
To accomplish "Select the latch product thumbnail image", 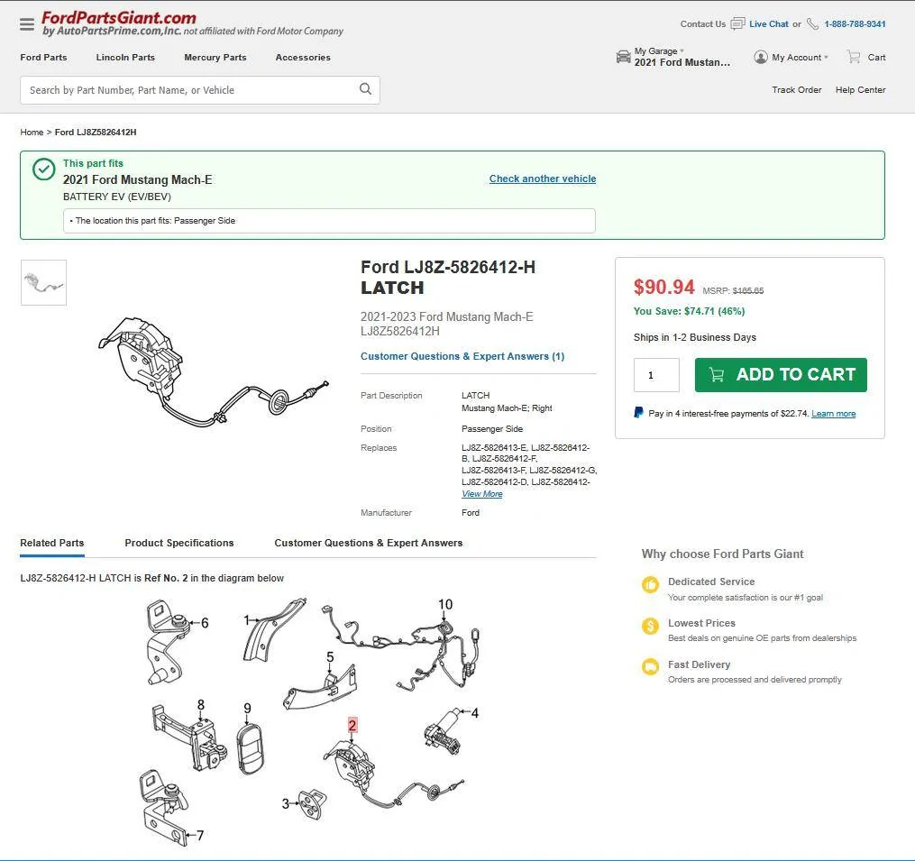I will click(x=44, y=282).
